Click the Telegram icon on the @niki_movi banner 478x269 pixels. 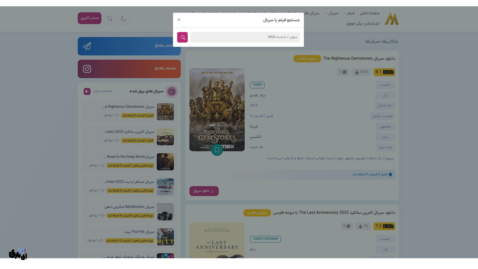87,46
